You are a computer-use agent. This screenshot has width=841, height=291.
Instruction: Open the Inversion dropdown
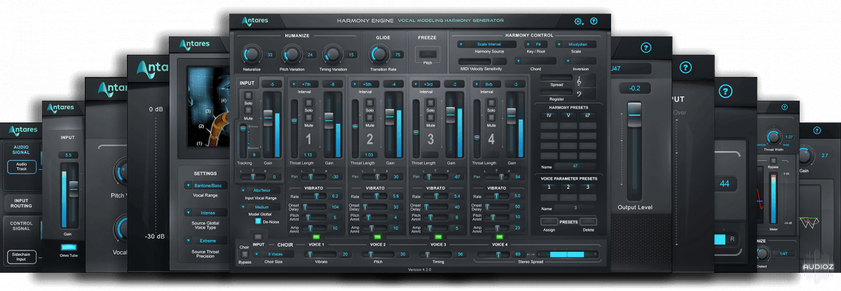pos(580,61)
